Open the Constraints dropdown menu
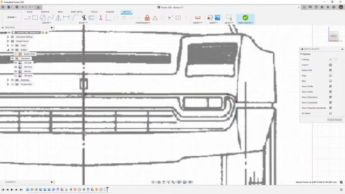The height and width of the screenshot is (194, 345). pyautogui.click(x=143, y=23)
